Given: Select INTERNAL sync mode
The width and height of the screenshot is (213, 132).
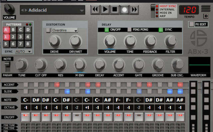Looking at the screenshot, I should (x=167, y=10).
